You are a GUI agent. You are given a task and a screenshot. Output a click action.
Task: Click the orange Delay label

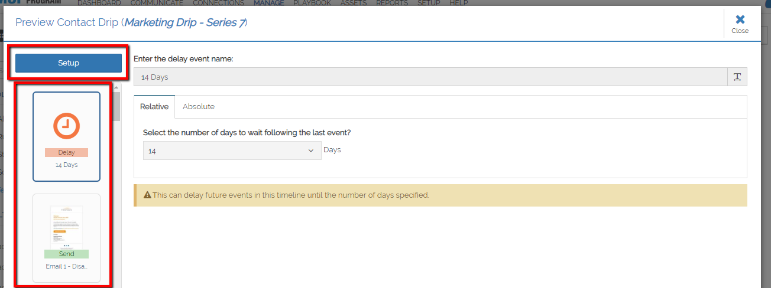coord(67,152)
